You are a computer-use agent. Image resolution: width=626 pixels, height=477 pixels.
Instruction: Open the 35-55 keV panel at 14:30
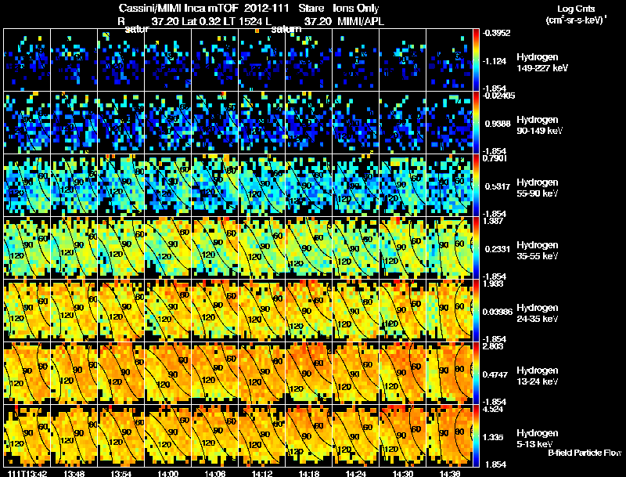(402, 248)
